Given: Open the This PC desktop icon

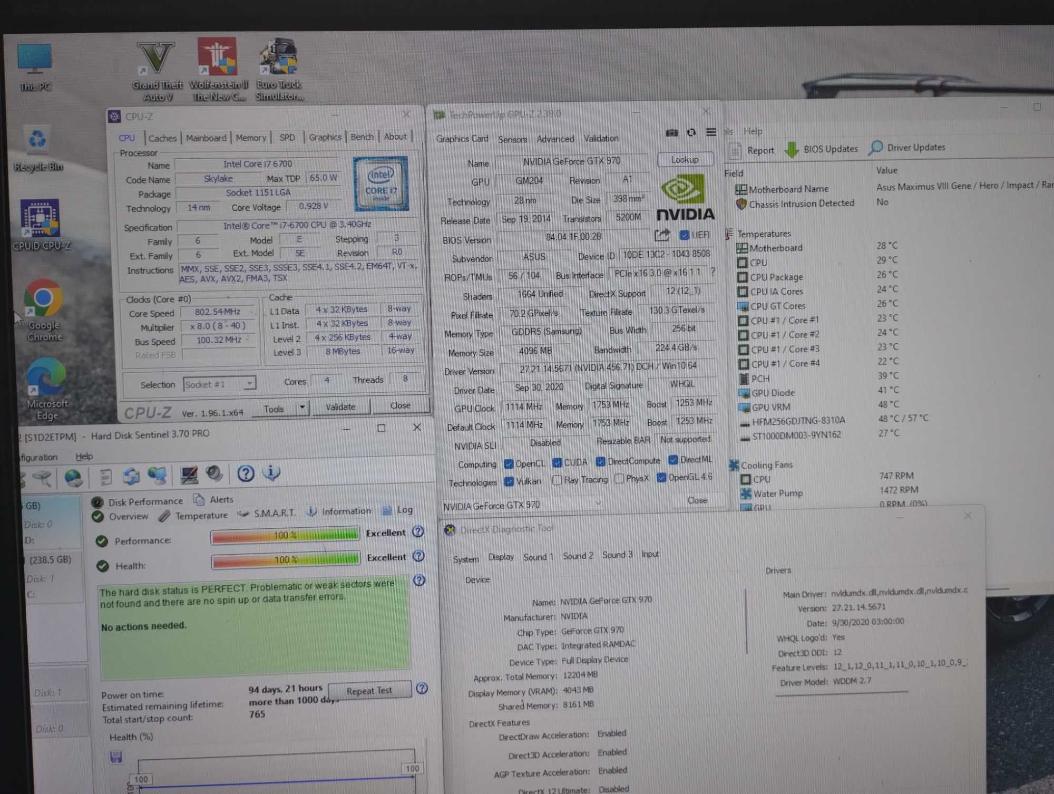Looking at the screenshot, I should (35, 66).
